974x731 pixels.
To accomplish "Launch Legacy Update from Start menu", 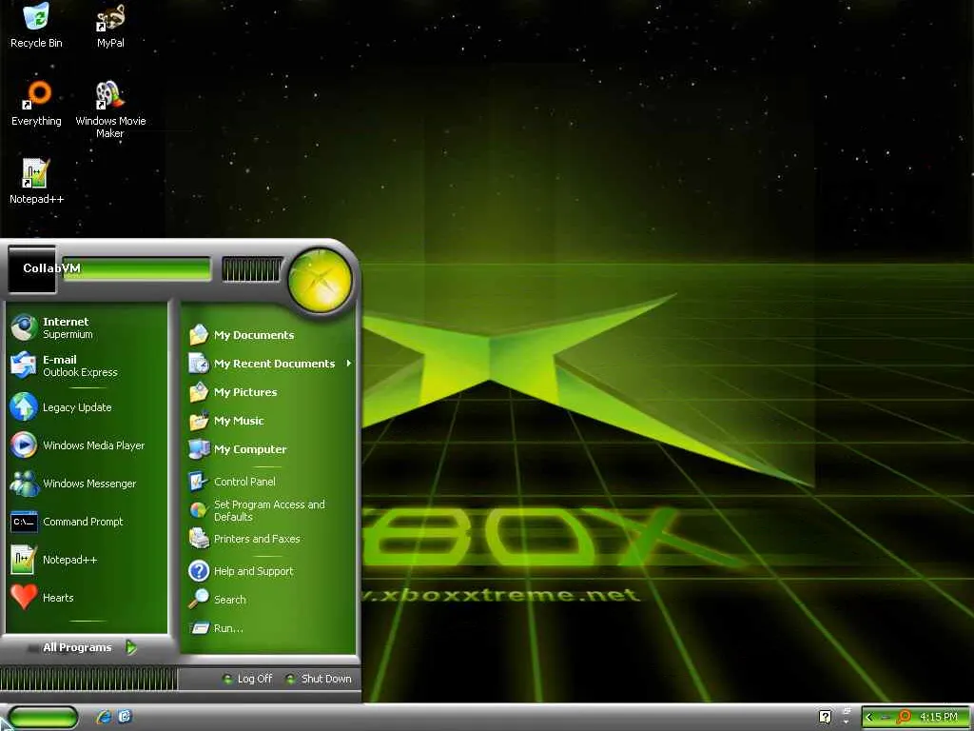I will pos(87,407).
